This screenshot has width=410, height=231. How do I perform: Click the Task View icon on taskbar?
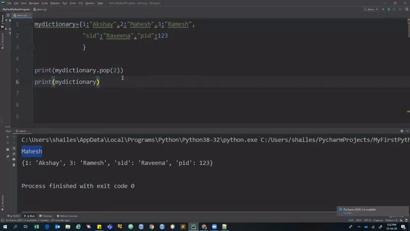26,227
